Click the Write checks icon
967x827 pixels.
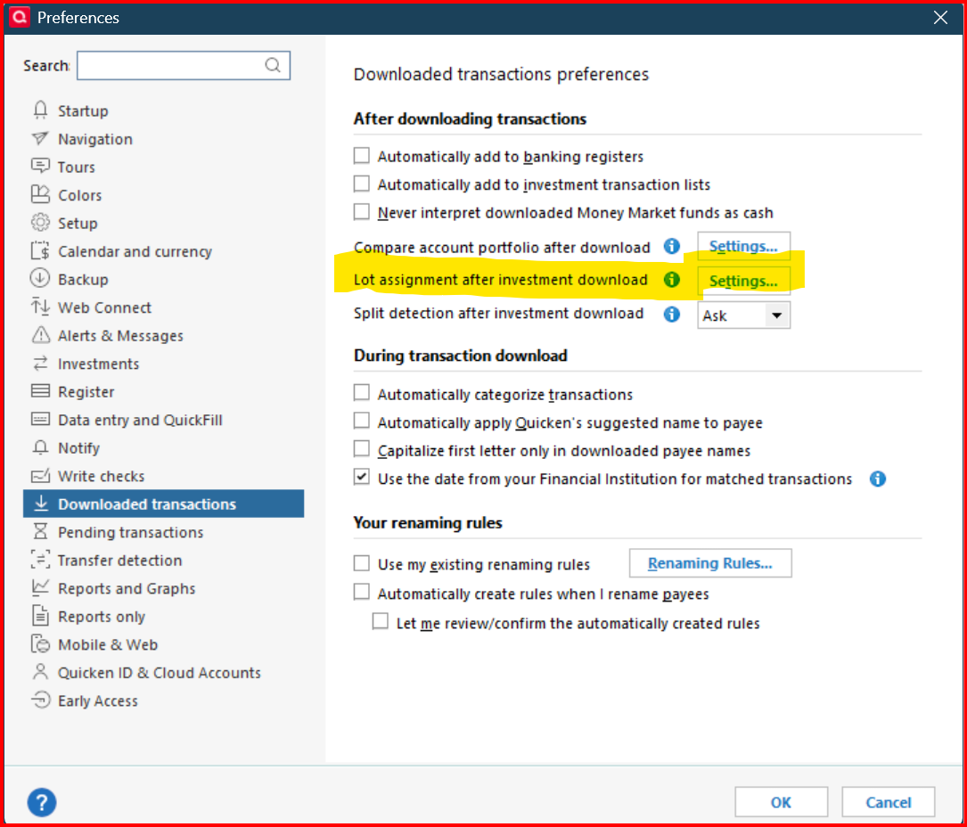[x=40, y=476]
